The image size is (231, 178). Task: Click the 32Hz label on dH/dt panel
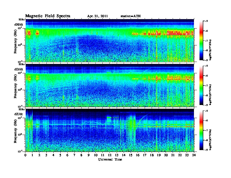pos(22,19)
